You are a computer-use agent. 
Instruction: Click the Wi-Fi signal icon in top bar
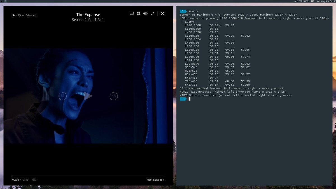(295, 1)
